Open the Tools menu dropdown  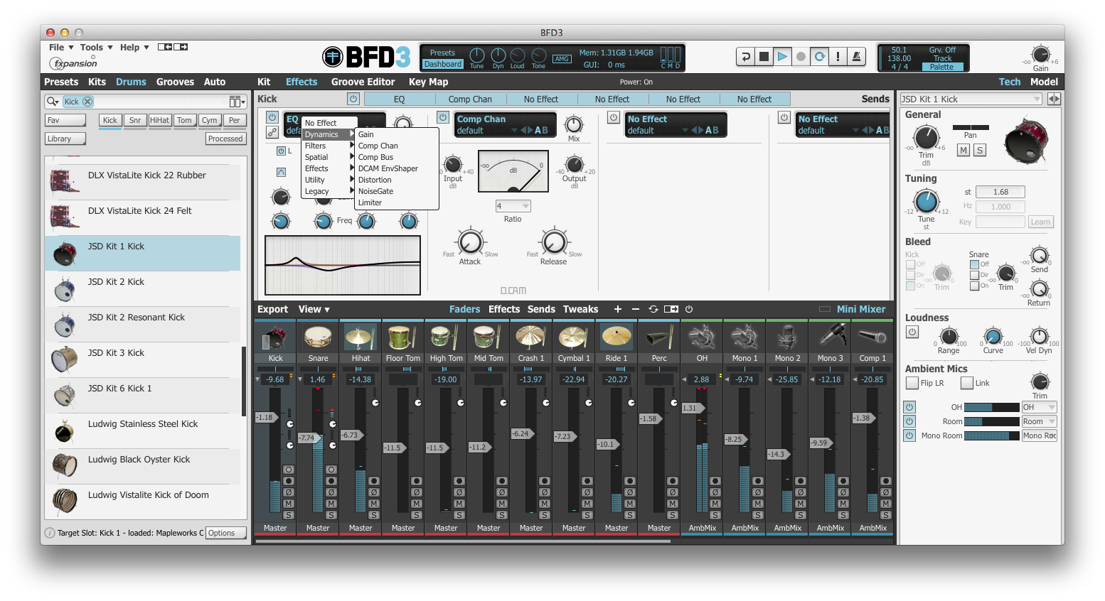pos(96,48)
